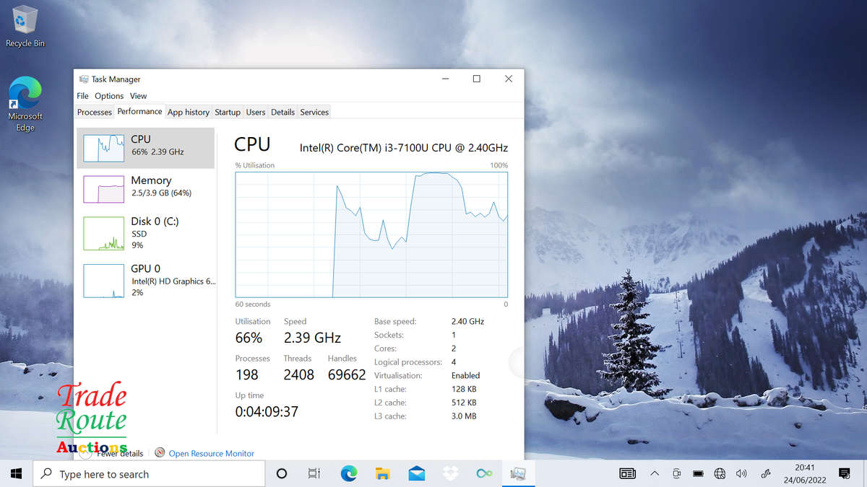The image size is (867, 487).
Task: Open the news and interests widget
Action: [x=627, y=473]
